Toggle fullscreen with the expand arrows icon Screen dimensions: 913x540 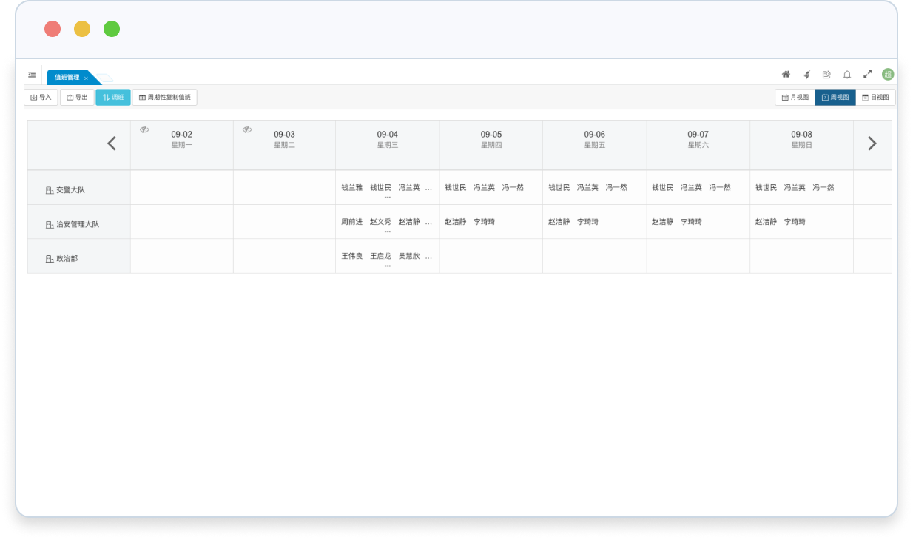pos(868,75)
